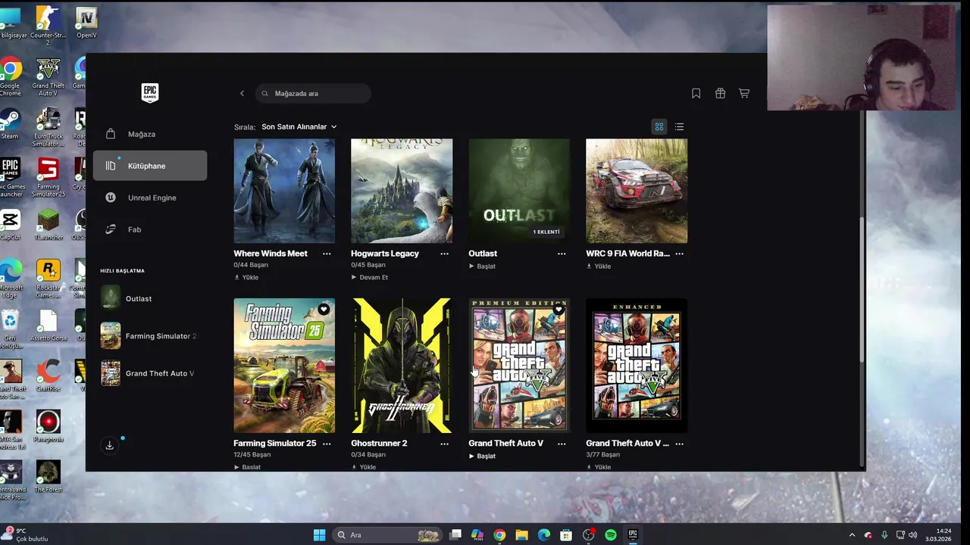This screenshot has width=970, height=545.
Task: Click Yükle under Ghostrunner 2
Action: pyautogui.click(x=364, y=467)
